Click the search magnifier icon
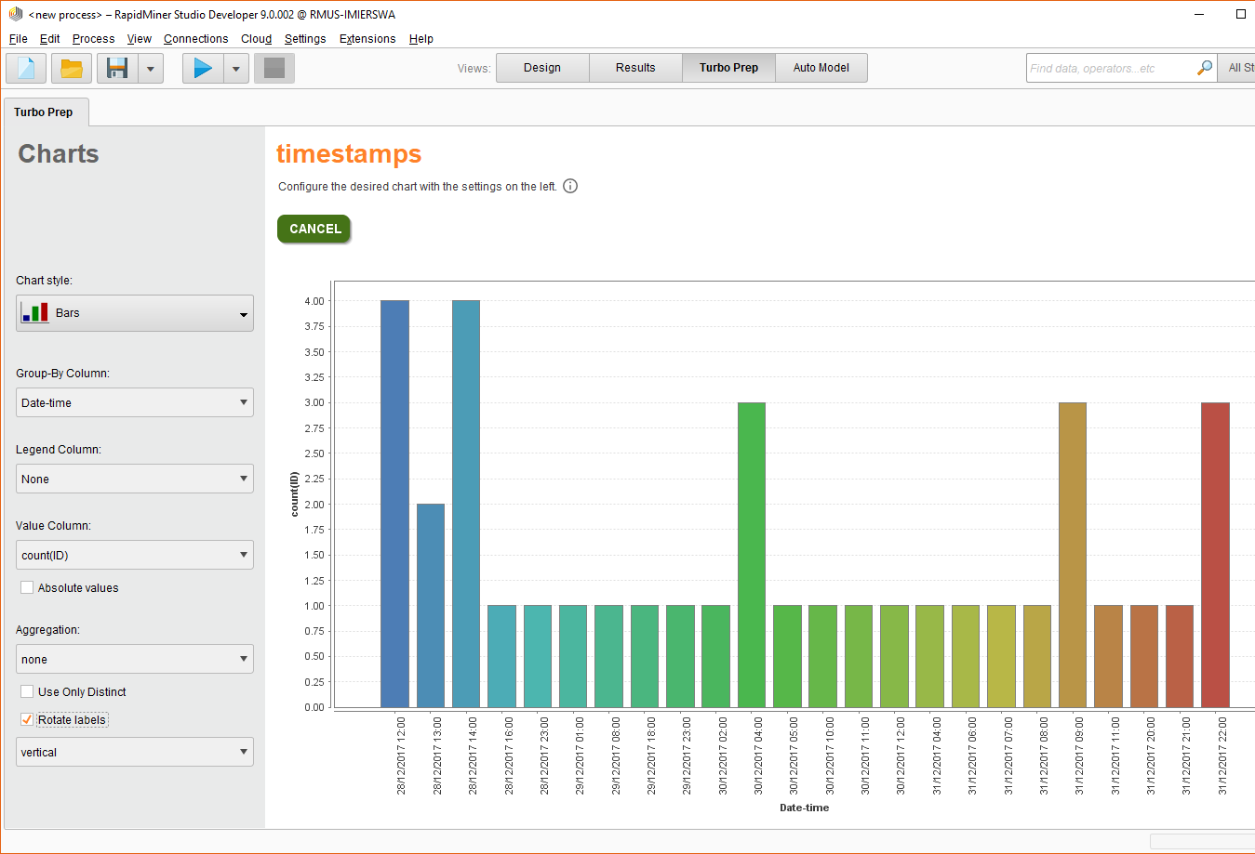The width and height of the screenshot is (1255, 854). point(1205,68)
